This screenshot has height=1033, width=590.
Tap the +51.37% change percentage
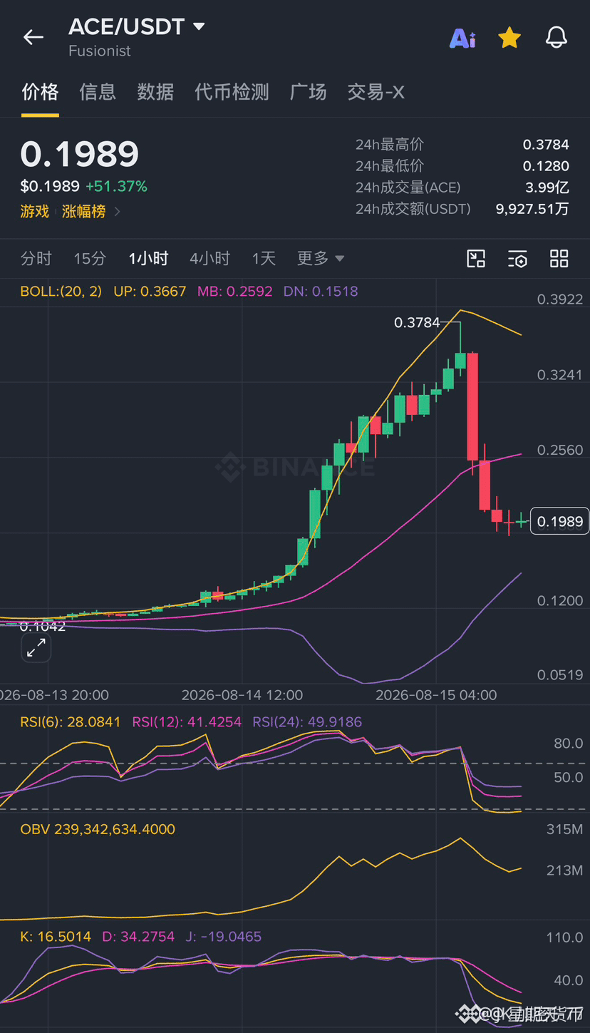pyautogui.click(x=116, y=187)
